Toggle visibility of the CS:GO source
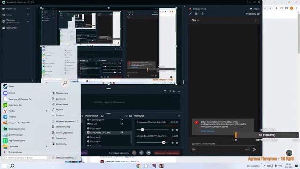 122,124
